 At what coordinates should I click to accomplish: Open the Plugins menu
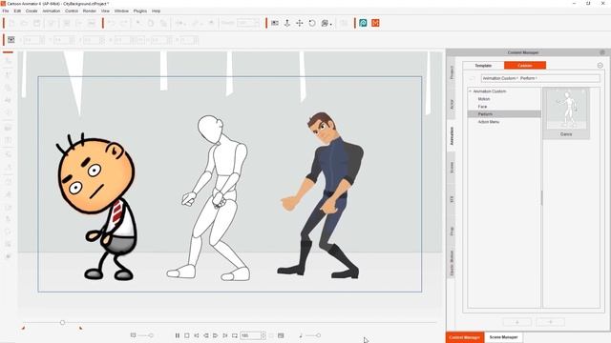pos(140,10)
